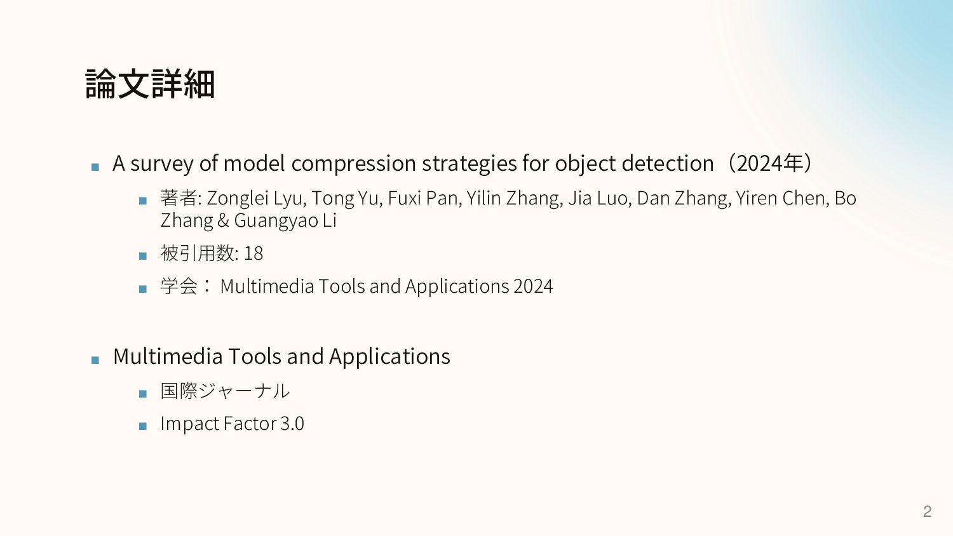This screenshot has width=953, height=536.
Task: Click the bullet marker before the paper title
Action: (95, 168)
